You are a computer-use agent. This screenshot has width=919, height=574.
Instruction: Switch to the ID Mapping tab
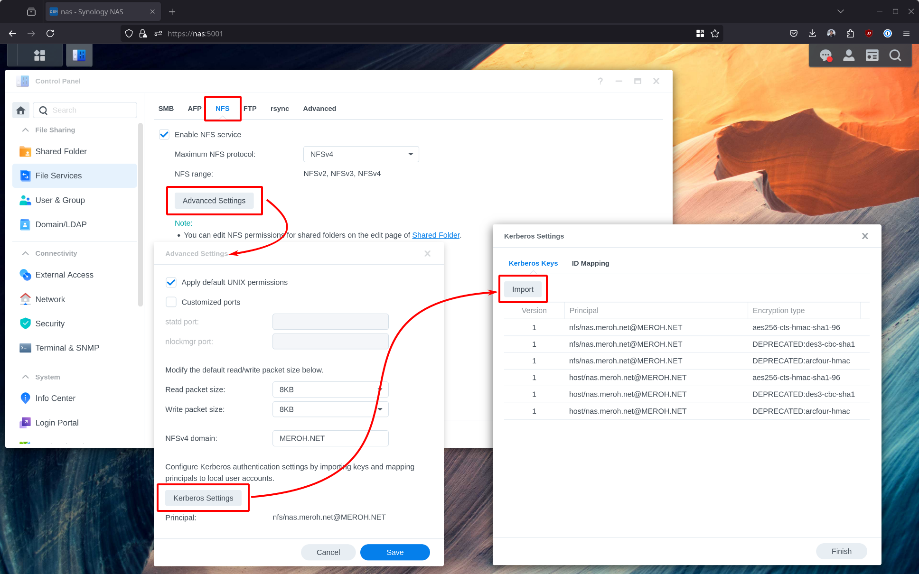click(590, 263)
